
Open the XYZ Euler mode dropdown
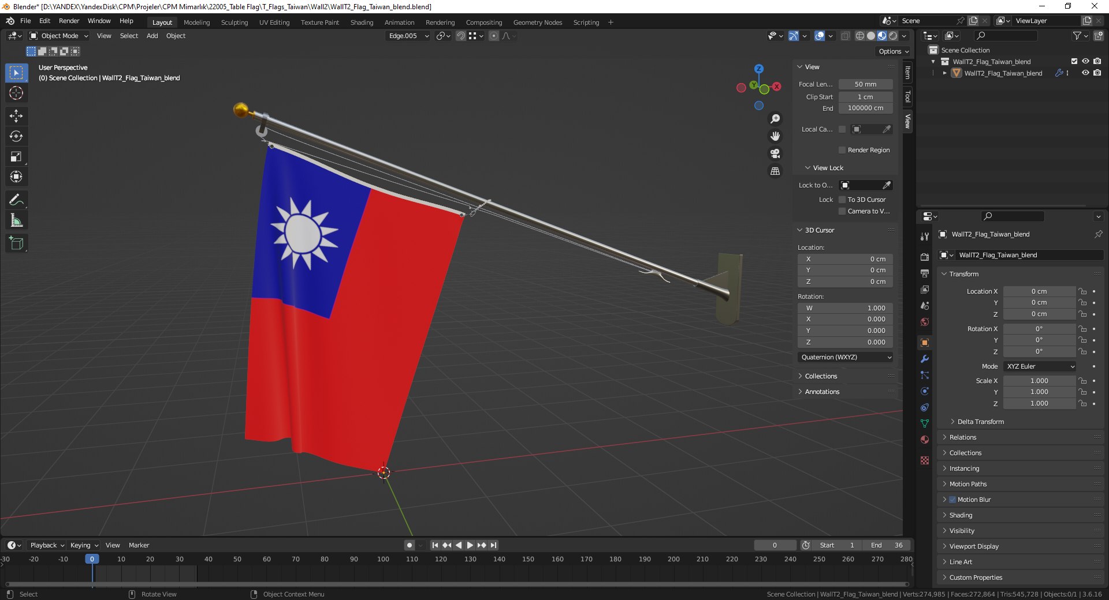[1040, 366]
